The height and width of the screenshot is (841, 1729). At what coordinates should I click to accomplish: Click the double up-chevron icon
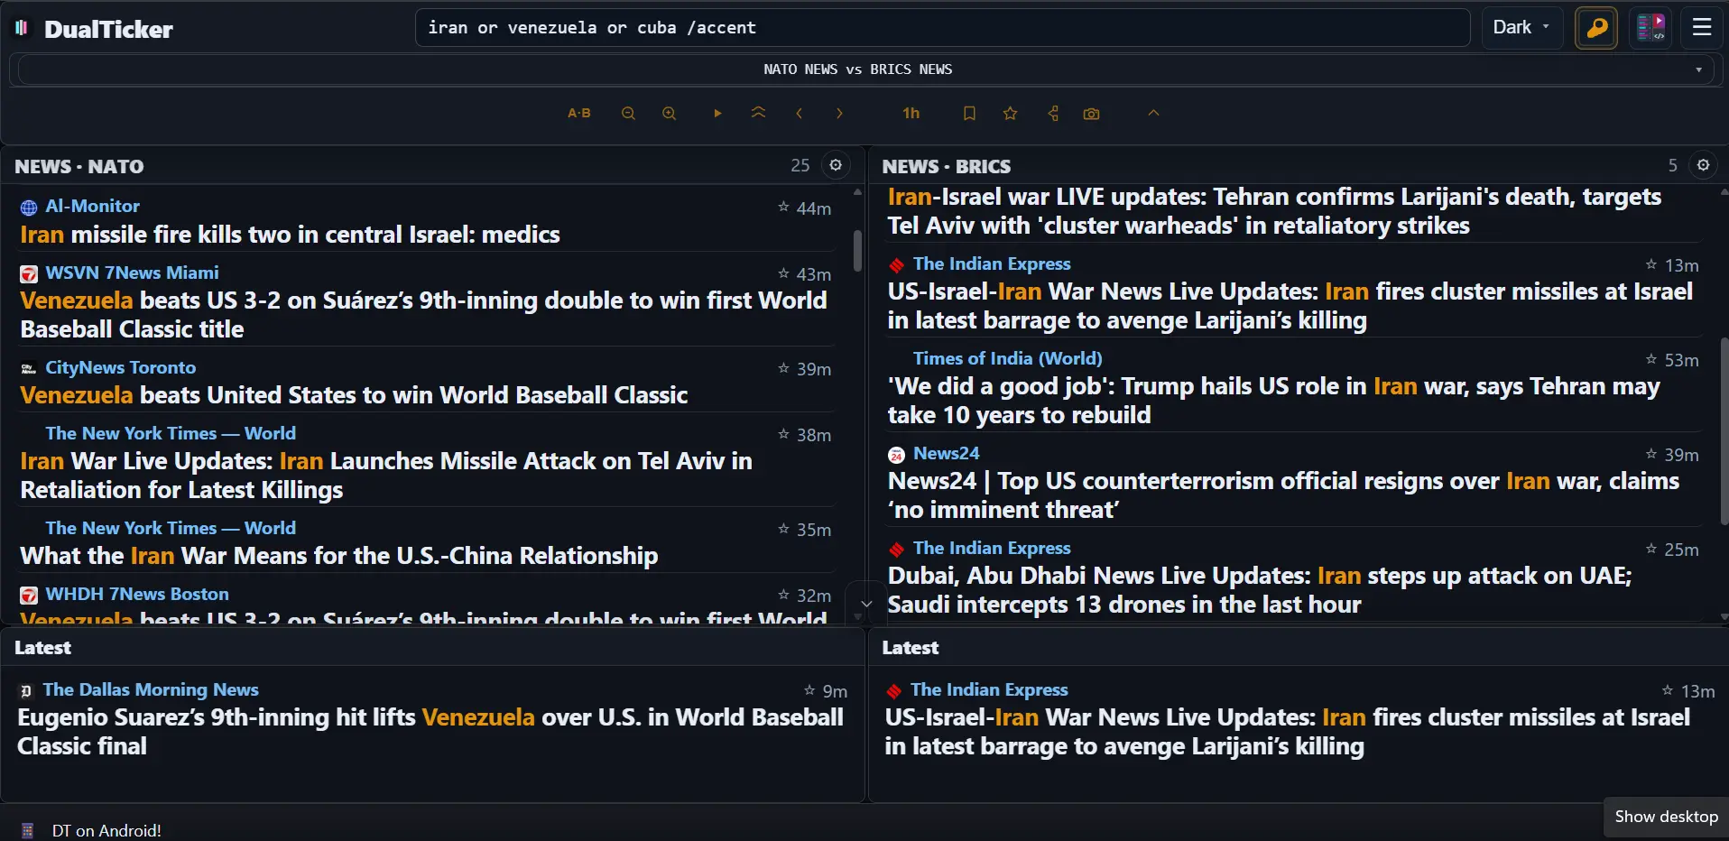pyautogui.click(x=758, y=113)
